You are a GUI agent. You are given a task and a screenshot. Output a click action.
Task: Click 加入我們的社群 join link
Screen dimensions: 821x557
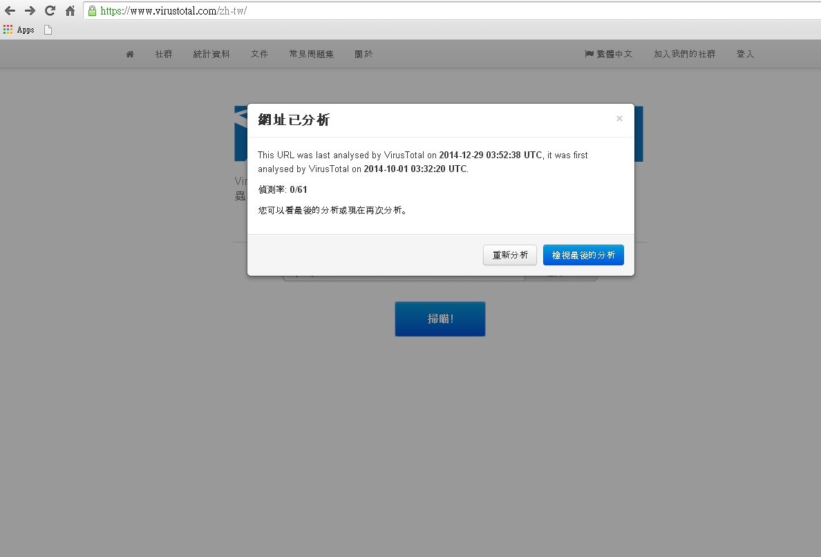(684, 54)
